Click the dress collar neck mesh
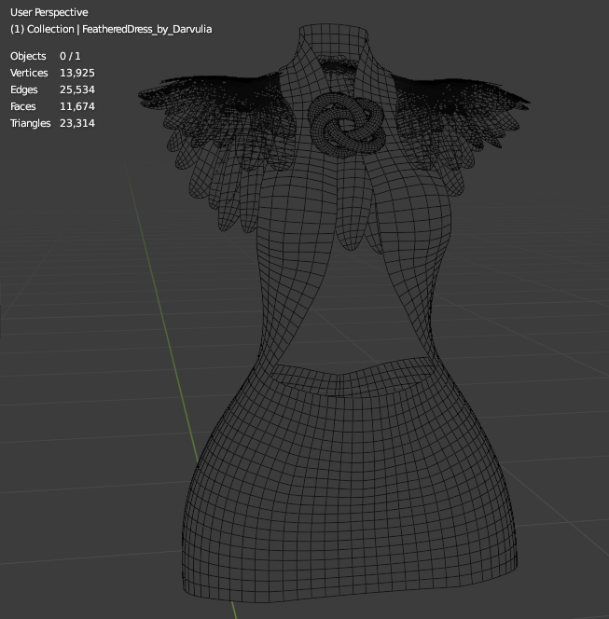The width and height of the screenshot is (609, 619). tap(334, 41)
